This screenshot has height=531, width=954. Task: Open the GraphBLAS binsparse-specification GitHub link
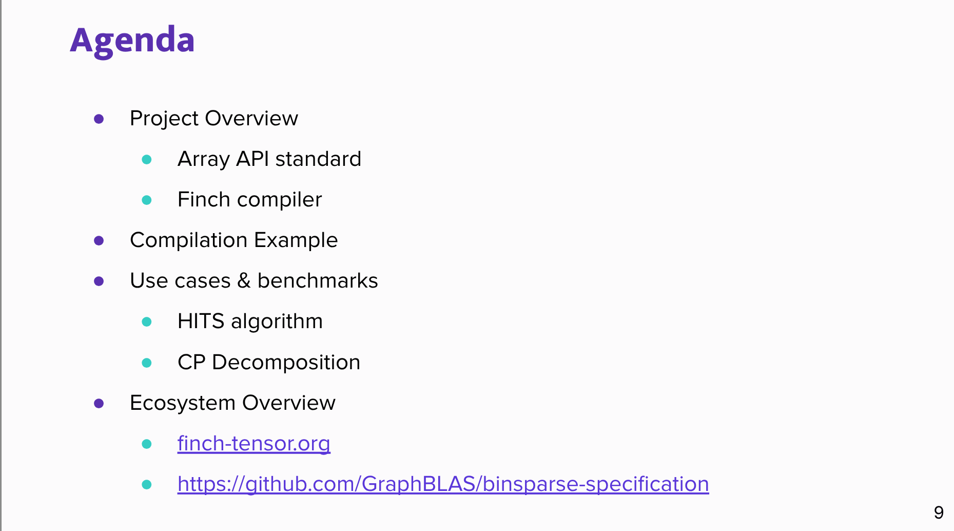[x=443, y=484]
